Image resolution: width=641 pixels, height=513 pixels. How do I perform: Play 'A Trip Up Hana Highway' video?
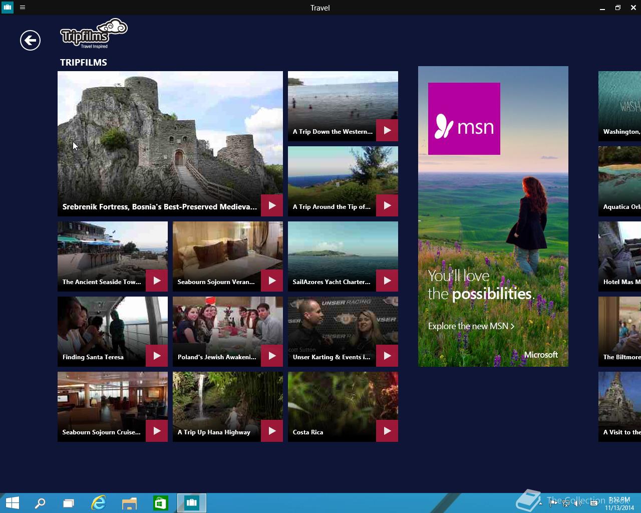272,431
